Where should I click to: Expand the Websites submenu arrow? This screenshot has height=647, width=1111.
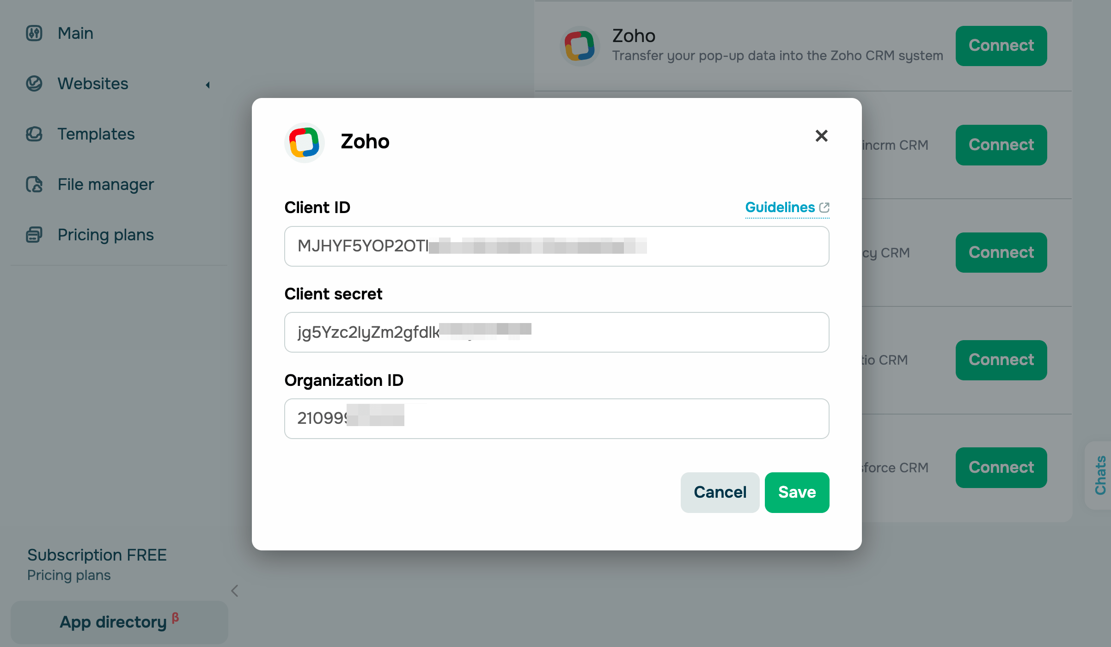click(x=208, y=85)
